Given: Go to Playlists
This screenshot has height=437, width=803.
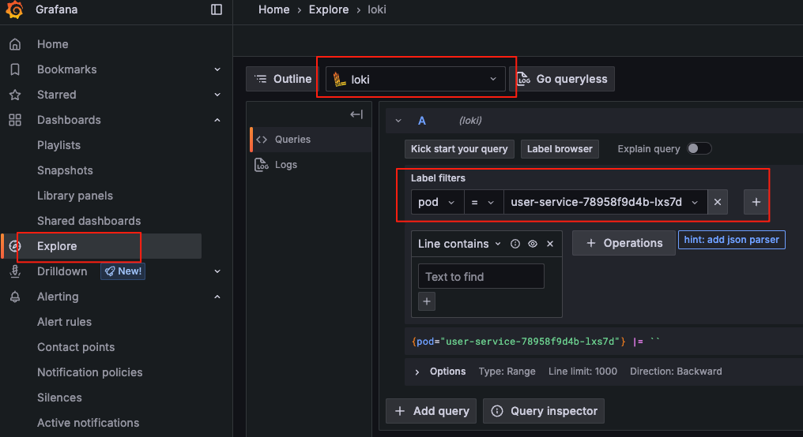Looking at the screenshot, I should (x=58, y=145).
